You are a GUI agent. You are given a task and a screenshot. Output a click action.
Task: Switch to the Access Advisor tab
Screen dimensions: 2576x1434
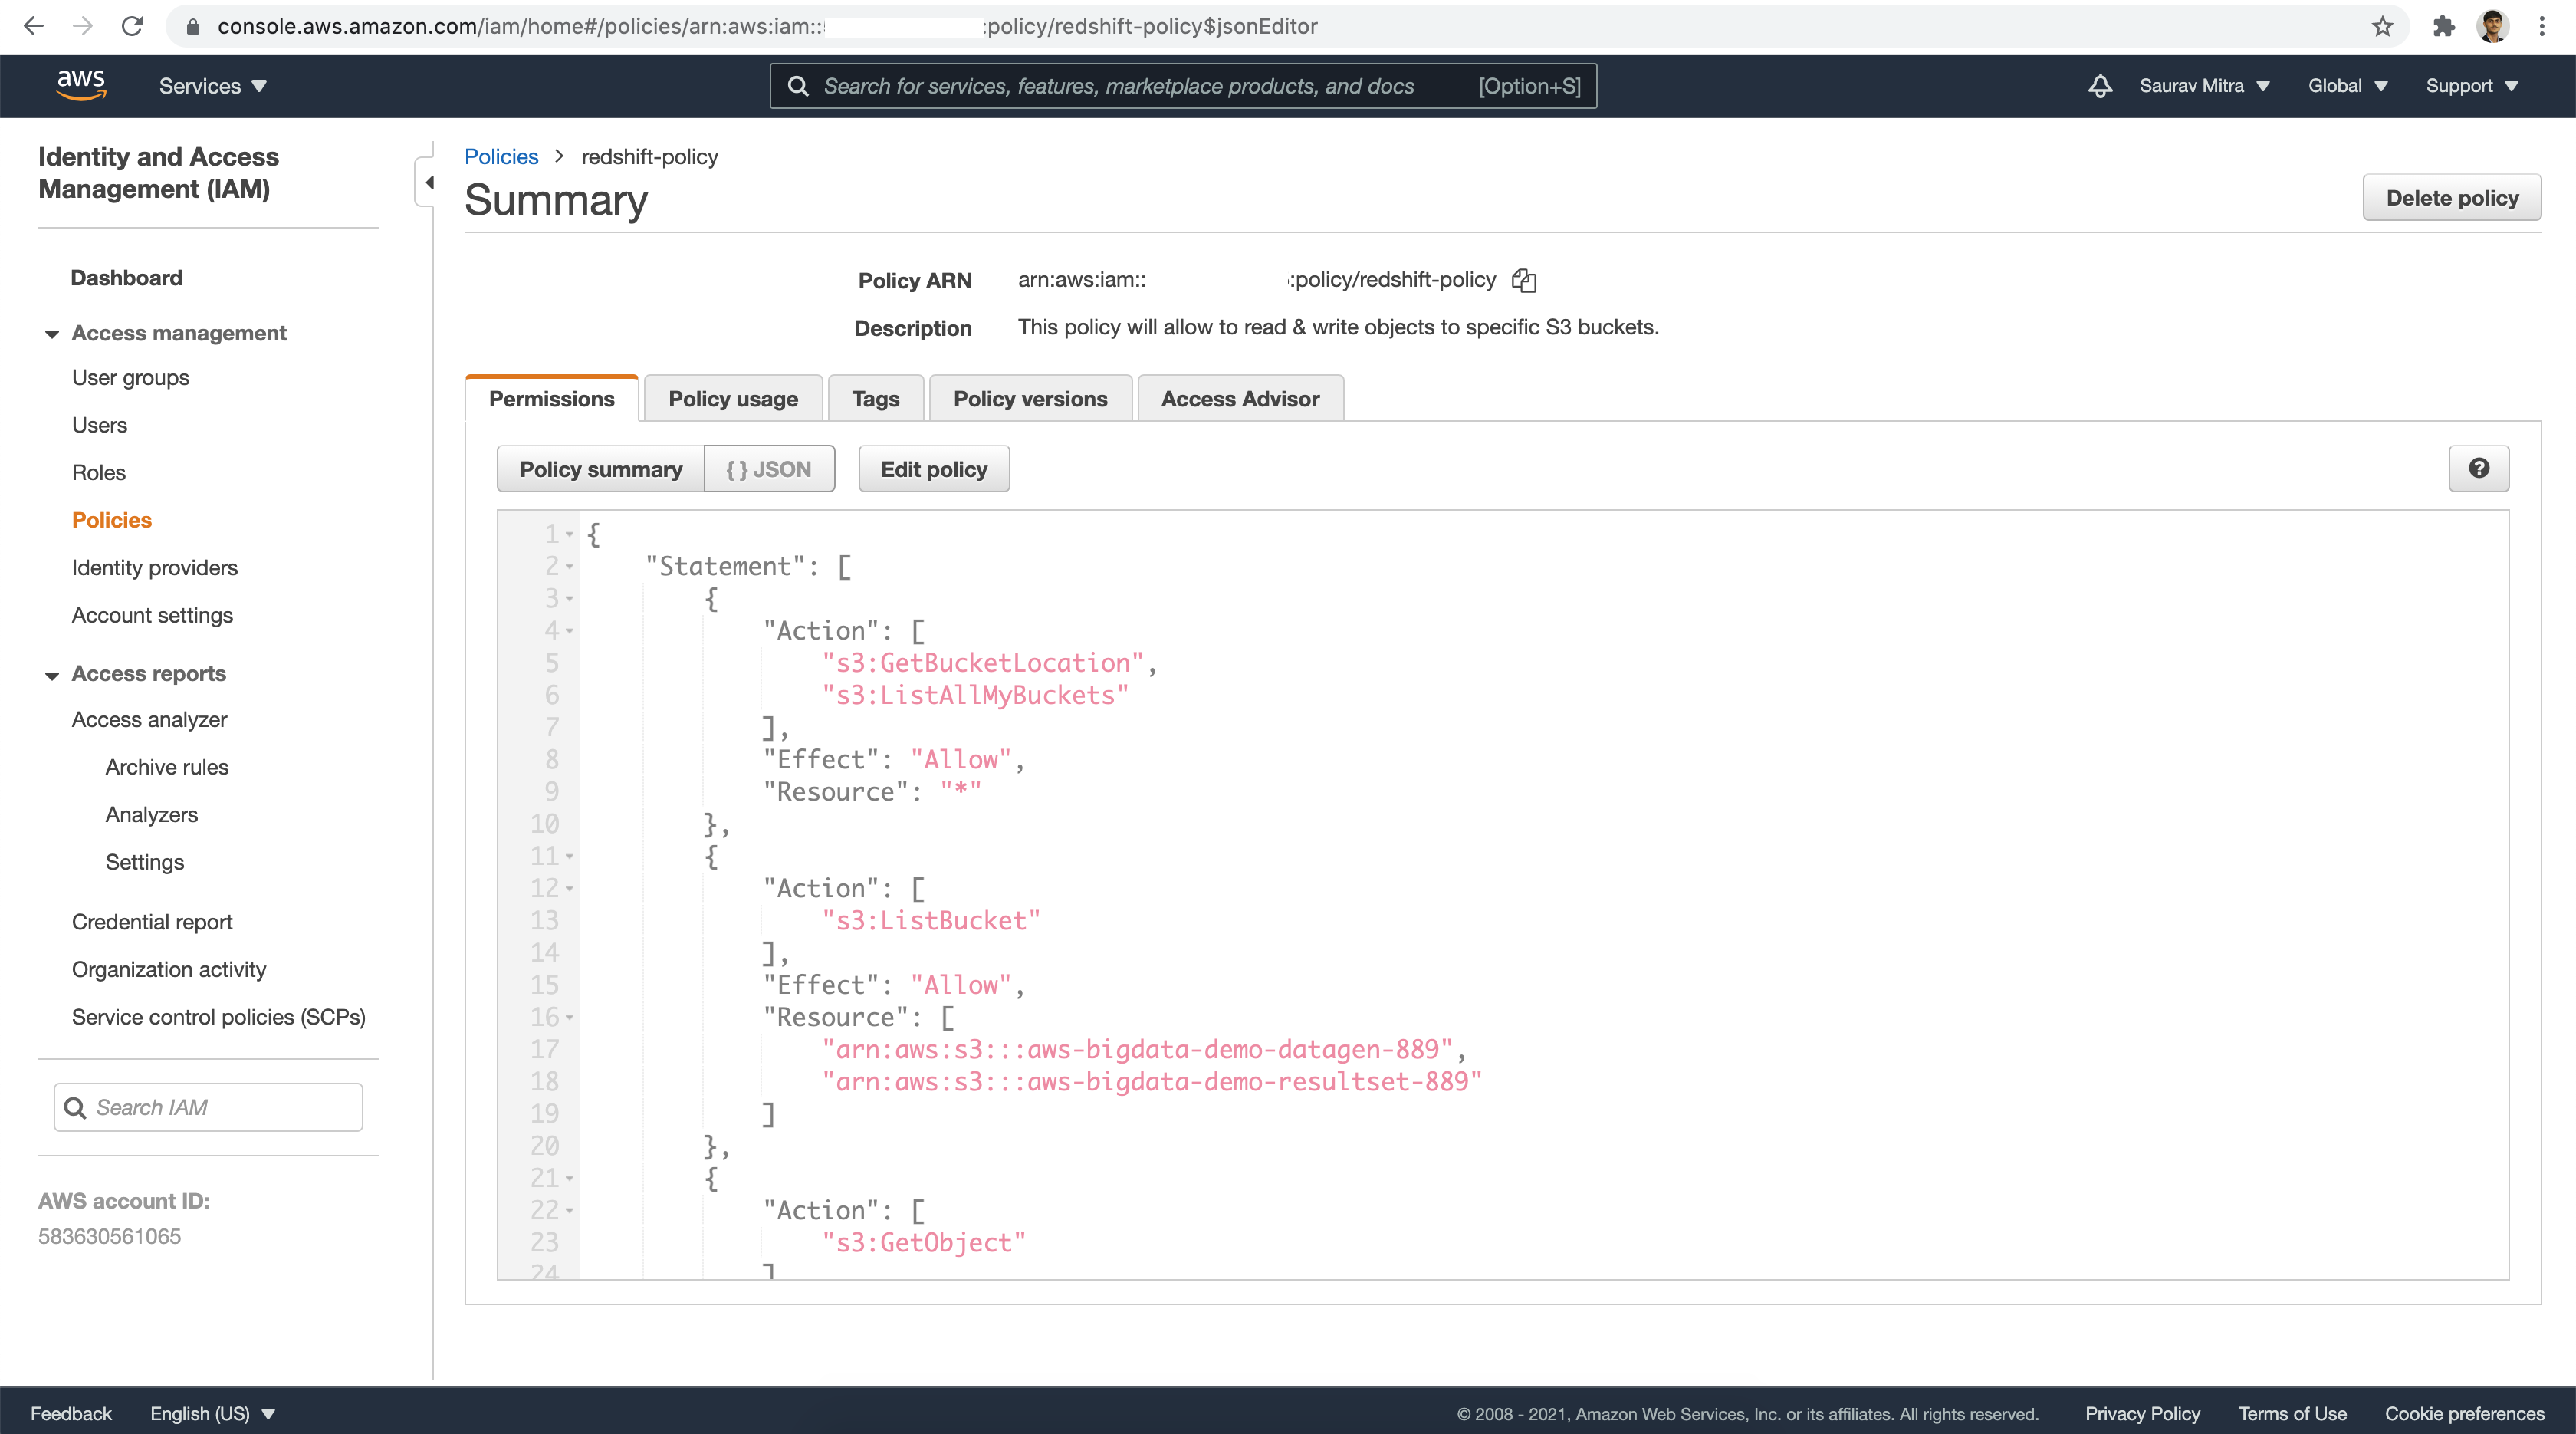(1240, 399)
